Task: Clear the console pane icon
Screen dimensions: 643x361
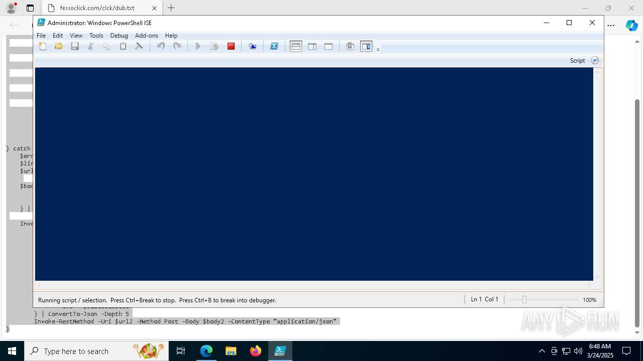Action: 139,46
